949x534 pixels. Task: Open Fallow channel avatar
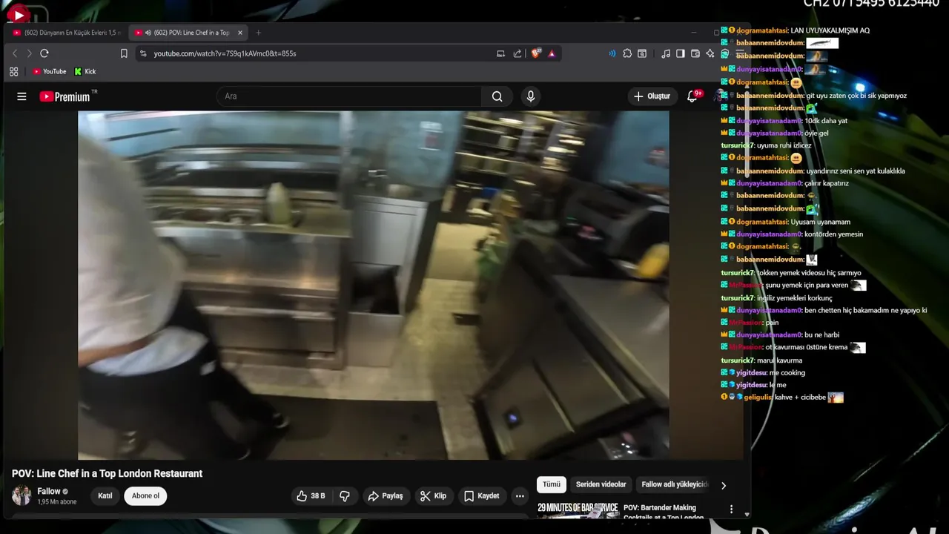pos(22,495)
